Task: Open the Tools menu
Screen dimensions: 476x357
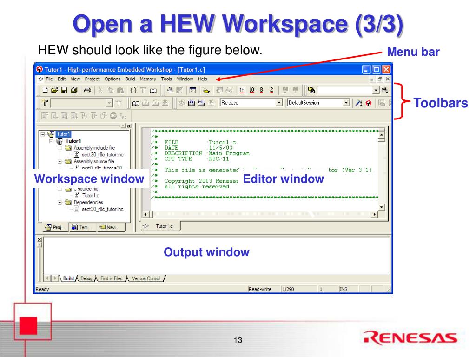Action: [x=166, y=79]
